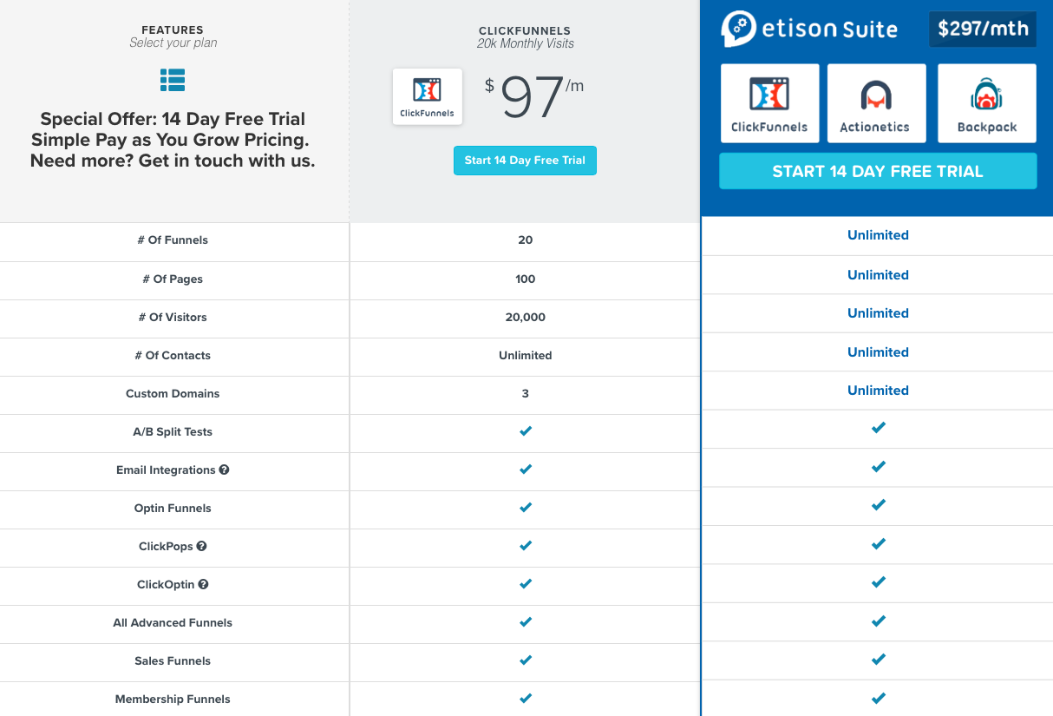Select the Backpack tile in Etison Suite
Screen dimensions: 1053x716
[x=987, y=103]
